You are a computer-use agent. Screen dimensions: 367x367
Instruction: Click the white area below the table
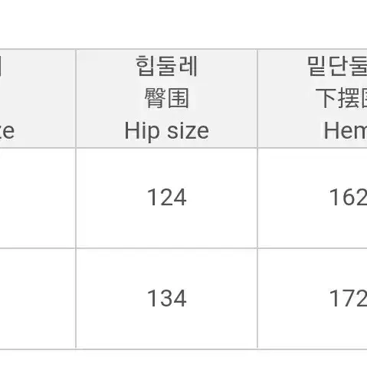pos(183,359)
